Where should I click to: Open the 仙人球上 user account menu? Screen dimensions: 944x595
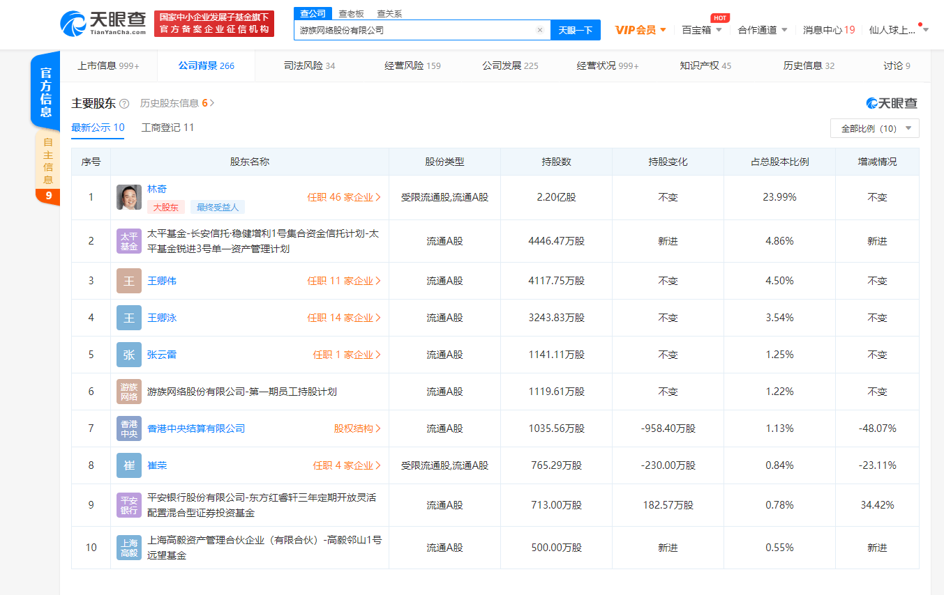pyautogui.click(x=899, y=30)
